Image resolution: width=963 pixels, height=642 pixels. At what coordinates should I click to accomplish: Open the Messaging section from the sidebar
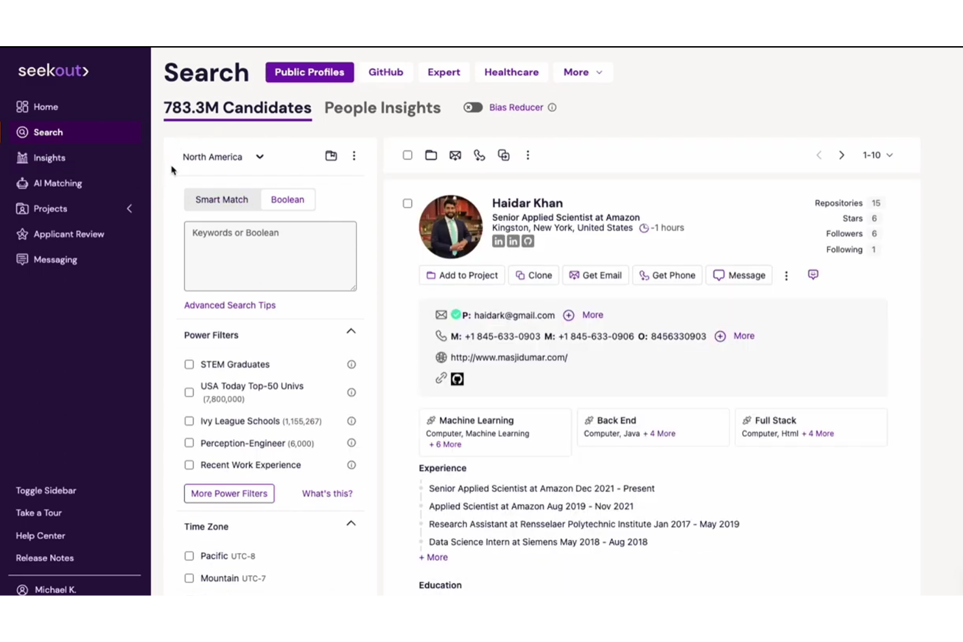21,259
